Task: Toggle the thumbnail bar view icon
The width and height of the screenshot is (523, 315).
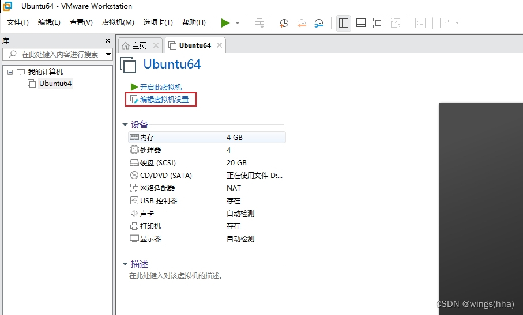Action: (x=361, y=23)
